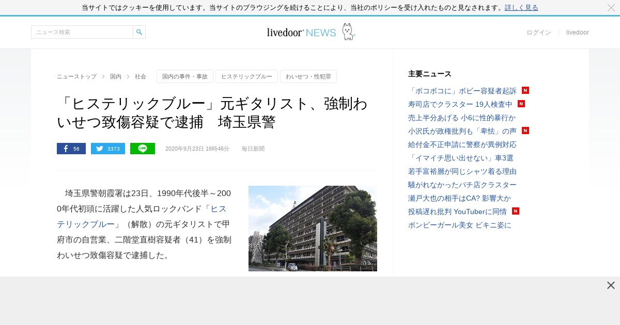Open the building photo thumbnail
Screen dimensions: 620x325
pyautogui.click(x=313, y=229)
